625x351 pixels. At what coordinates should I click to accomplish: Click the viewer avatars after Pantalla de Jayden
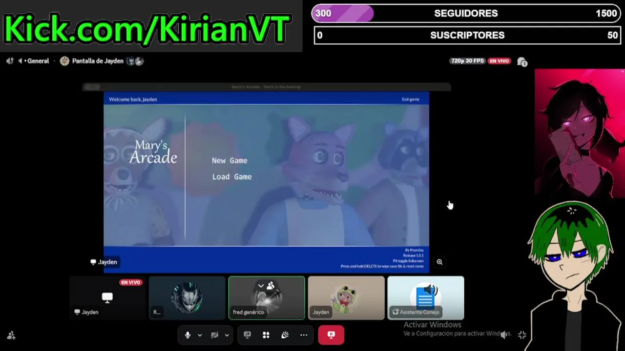[x=135, y=61]
